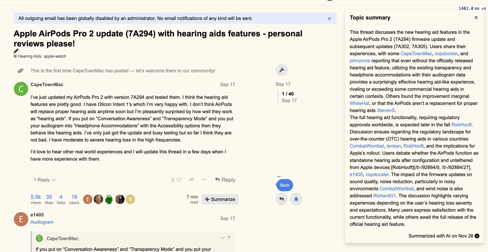Image resolution: width=488 pixels, height=252 pixels.
Task: Show more actions for CapeTownMac's post
Action: click(204, 180)
